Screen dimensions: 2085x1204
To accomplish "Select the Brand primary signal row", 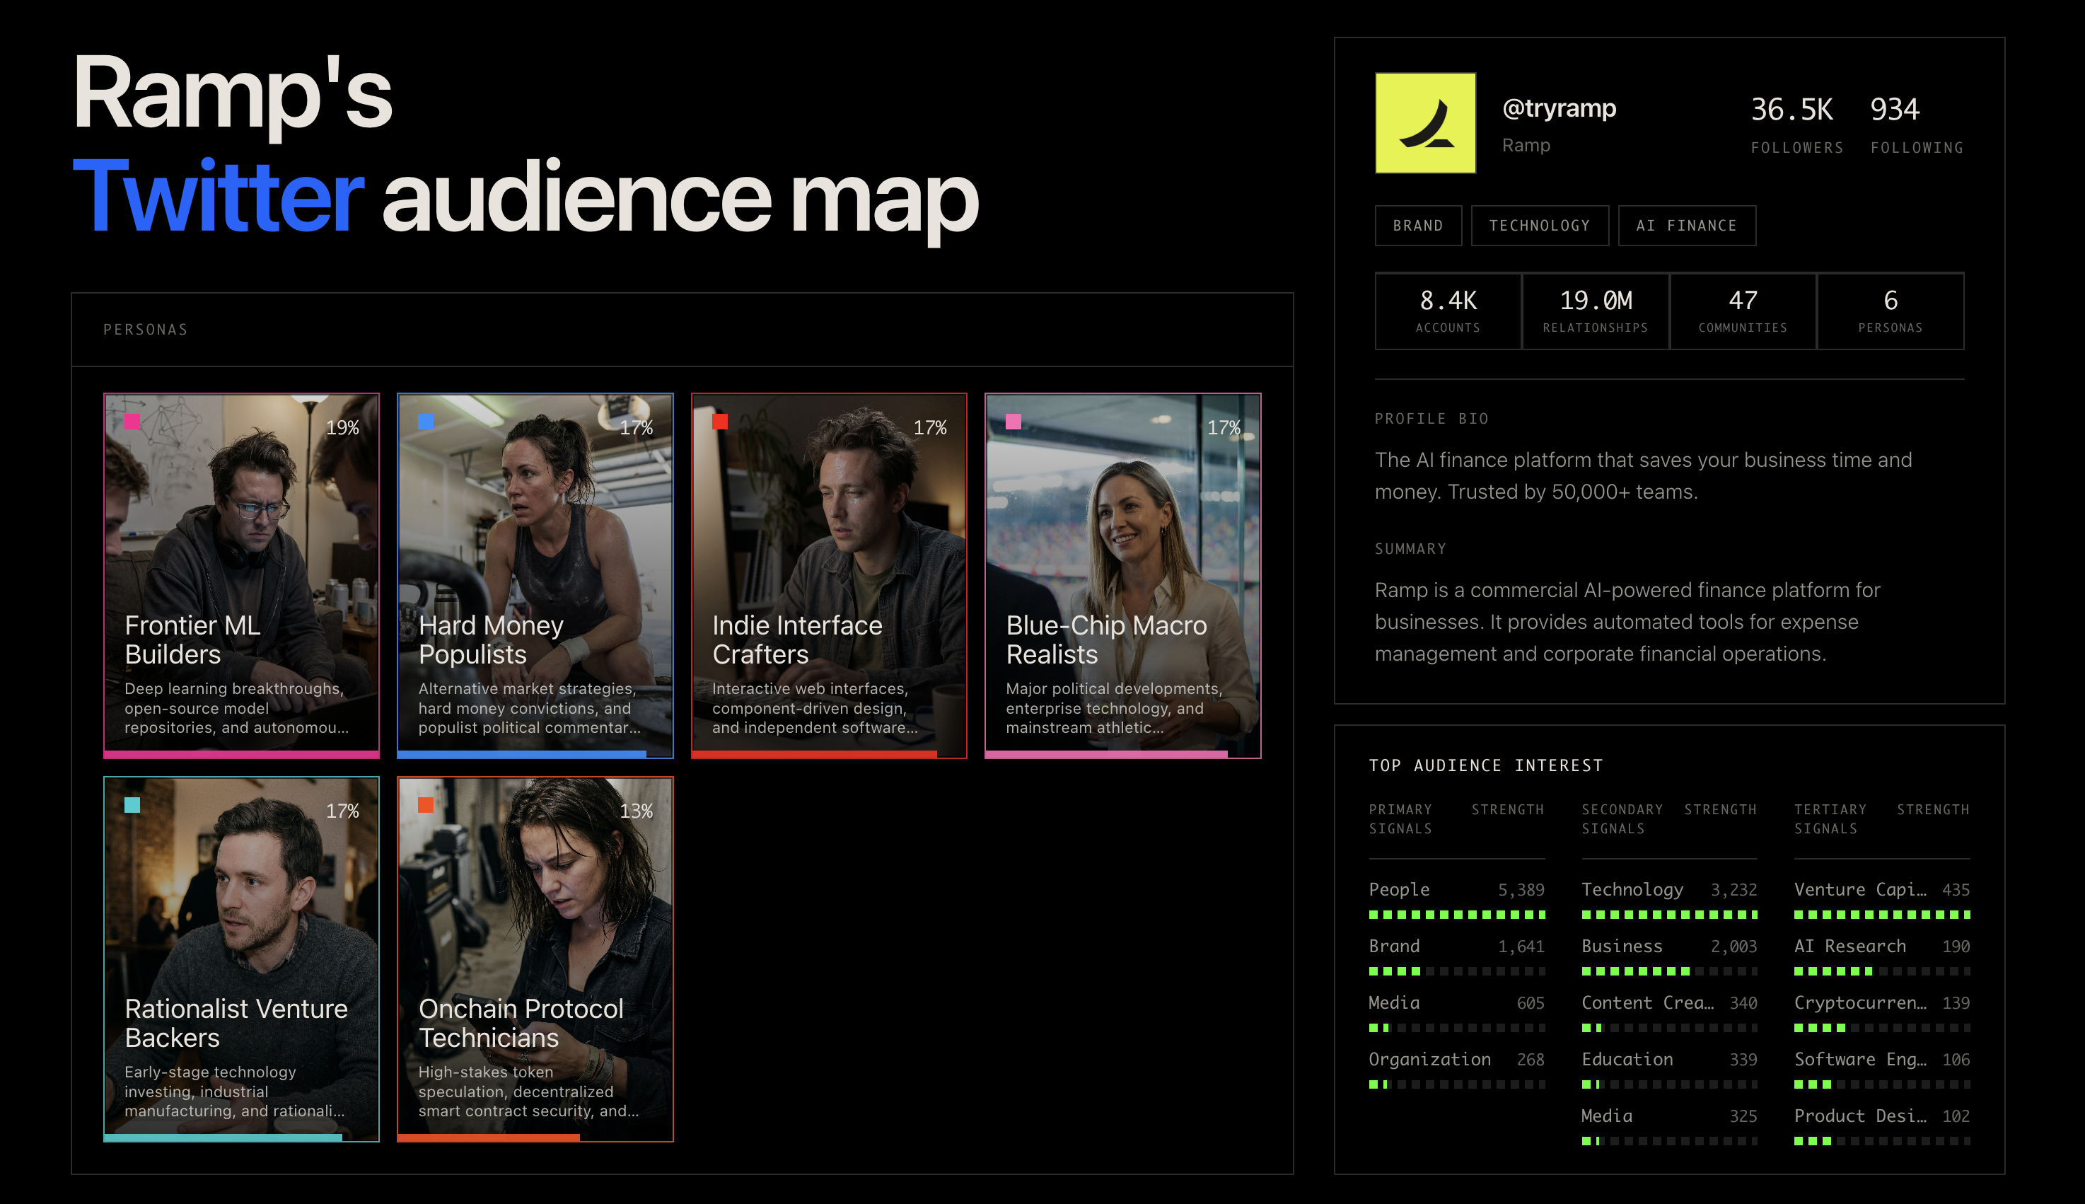I will (x=1457, y=956).
